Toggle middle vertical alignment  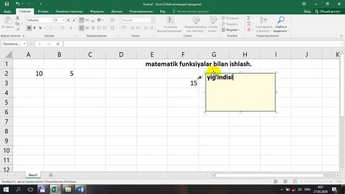[87, 20]
